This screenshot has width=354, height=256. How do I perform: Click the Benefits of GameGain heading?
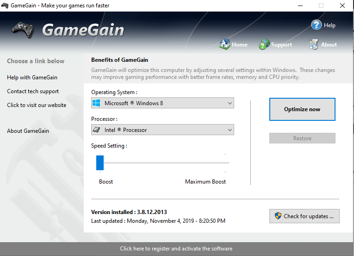coord(120,60)
